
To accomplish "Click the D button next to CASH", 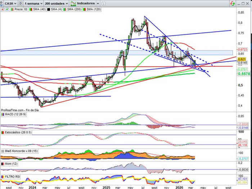I will point(20,3).
